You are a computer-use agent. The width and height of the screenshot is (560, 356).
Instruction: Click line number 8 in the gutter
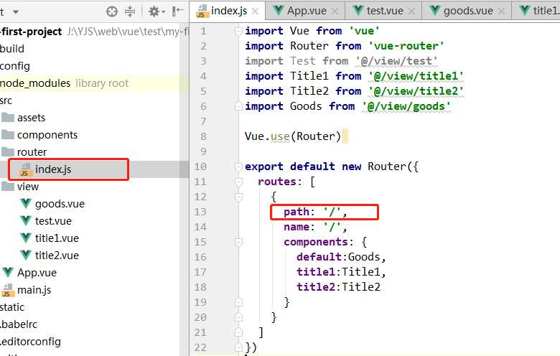[x=203, y=136]
